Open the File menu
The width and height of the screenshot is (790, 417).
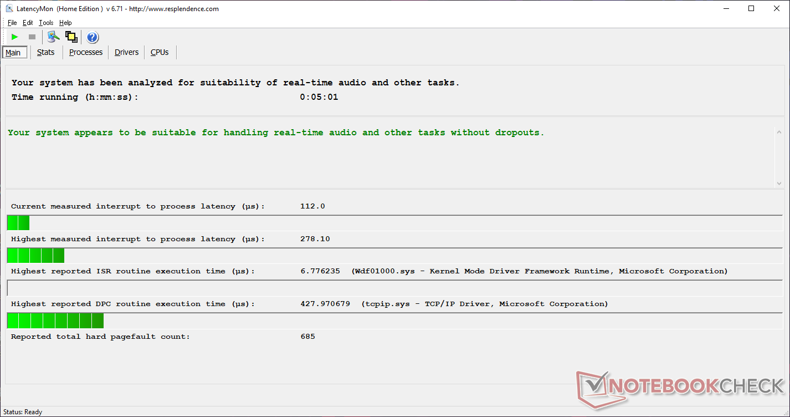coord(12,23)
